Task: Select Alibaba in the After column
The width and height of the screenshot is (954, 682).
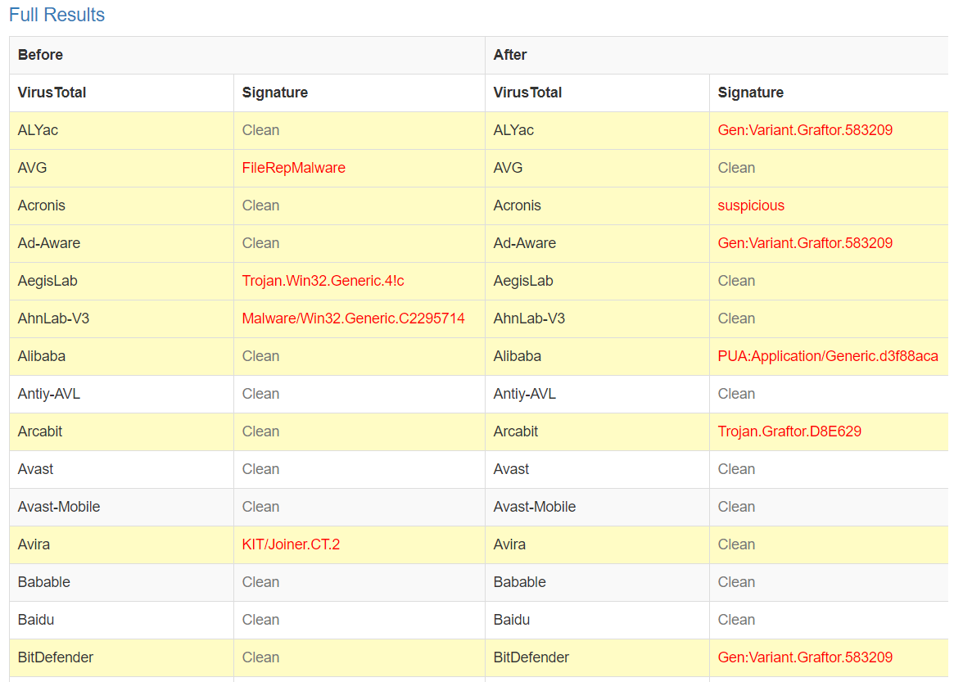Action: (x=517, y=356)
